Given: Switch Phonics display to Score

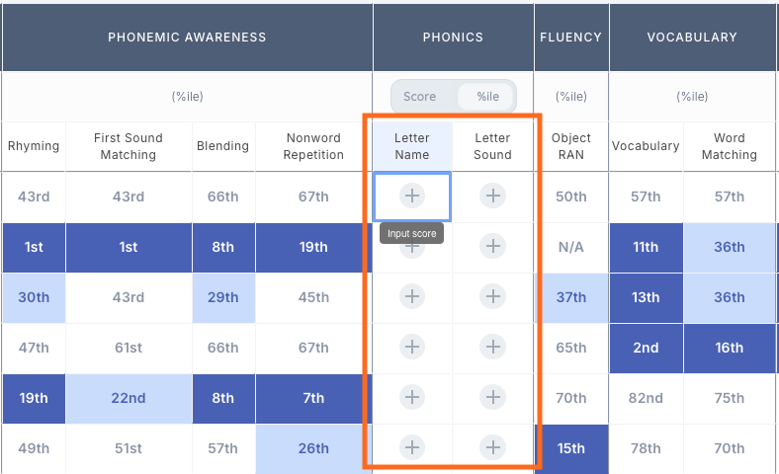Looking at the screenshot, I should tap(420, 97).
